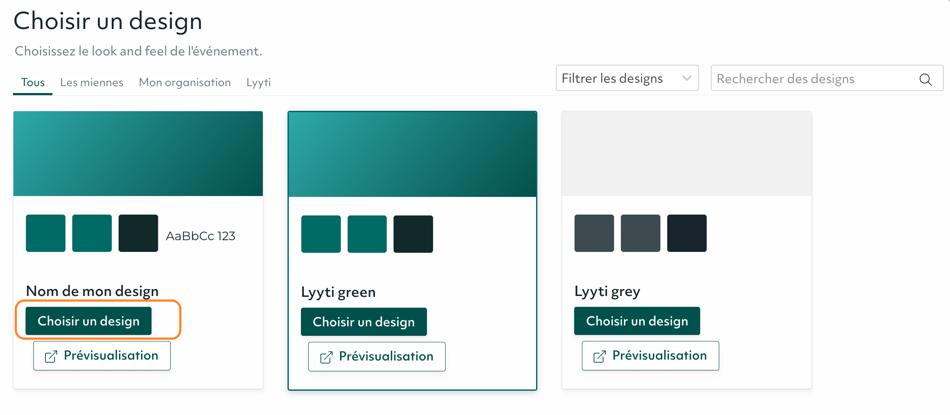Click the dark swatch on Lyyti green card

(x=413, y=234)
